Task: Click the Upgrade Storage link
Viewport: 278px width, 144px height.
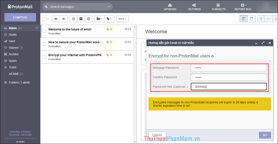Action: [x=20, y=132]
